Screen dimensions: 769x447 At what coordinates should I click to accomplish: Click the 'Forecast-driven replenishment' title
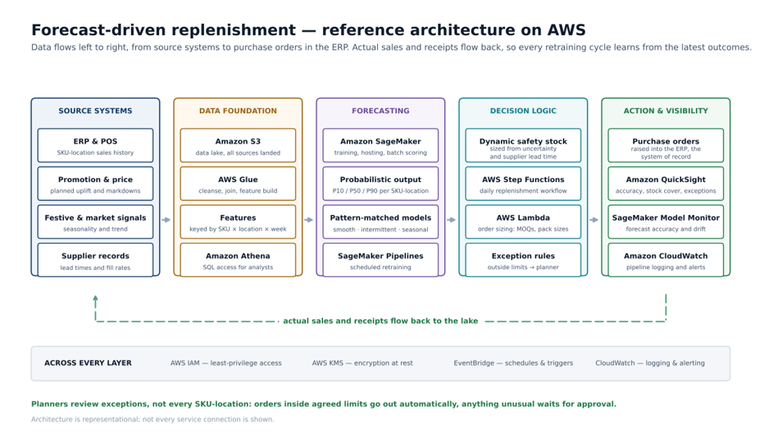click(308, 30)
